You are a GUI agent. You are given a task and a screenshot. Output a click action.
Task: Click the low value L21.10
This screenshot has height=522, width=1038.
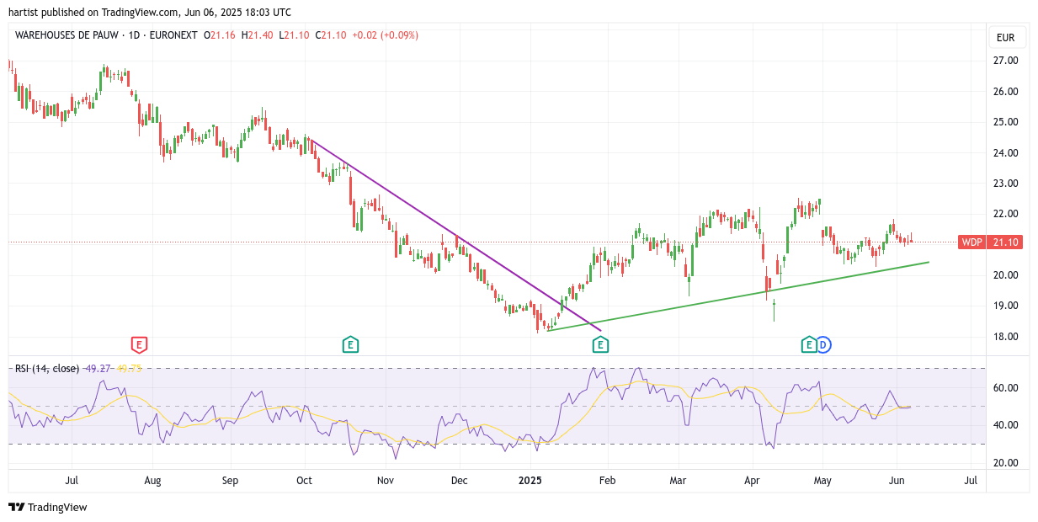click(294, 35)
